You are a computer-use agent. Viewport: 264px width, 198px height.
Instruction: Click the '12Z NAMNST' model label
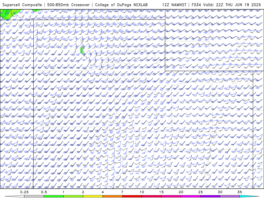pyautogui.click(x=174, y=5)
